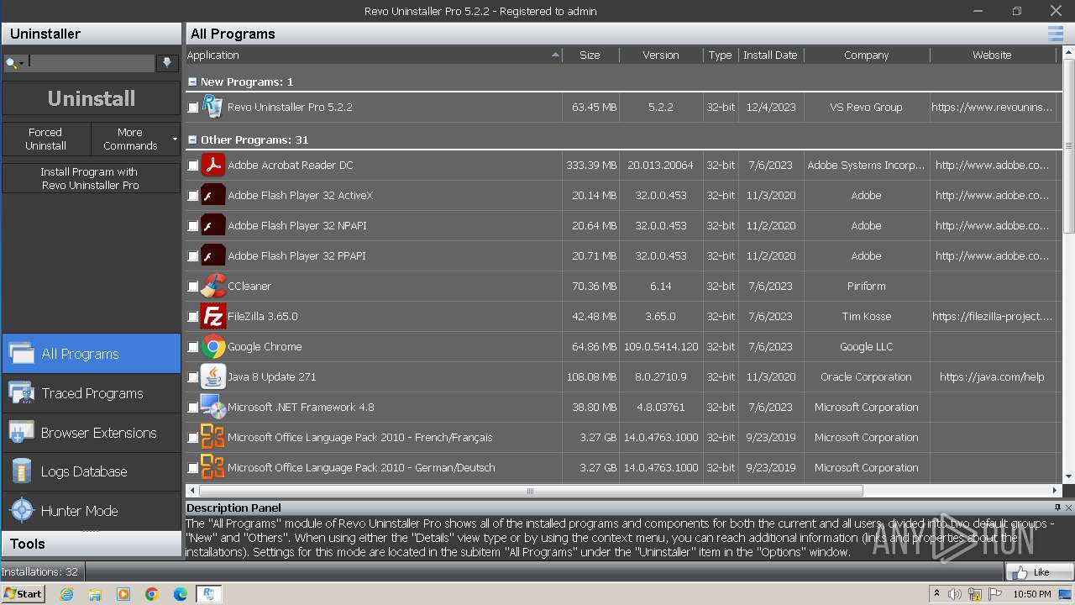Check the FileZilla 3.65.0 checkbox
1075x605 pixels.
click(193, 317)
